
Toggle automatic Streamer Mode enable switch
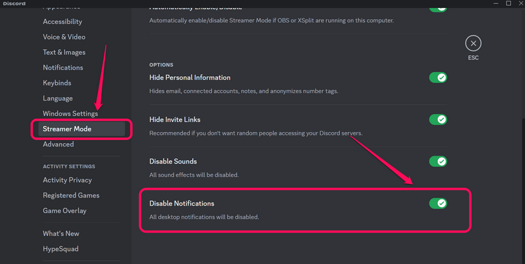438,7
